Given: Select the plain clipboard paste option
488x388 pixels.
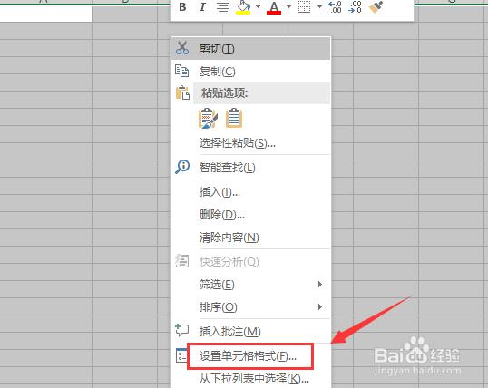Looking at the screenshot, I should (x=234, y=118).
